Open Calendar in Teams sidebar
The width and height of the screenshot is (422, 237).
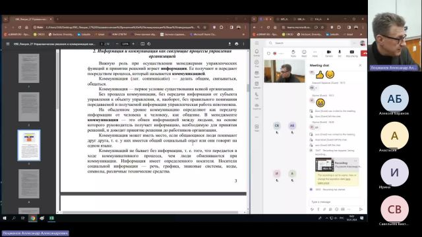point(256,85)
